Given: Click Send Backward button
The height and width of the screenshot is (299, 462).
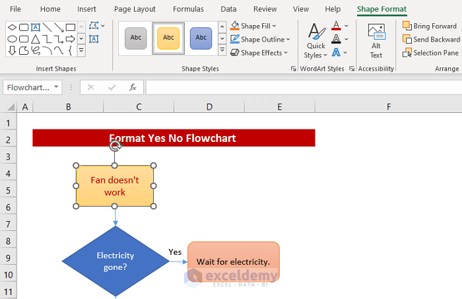Looking at the screenshot, I should click(431, 39).
